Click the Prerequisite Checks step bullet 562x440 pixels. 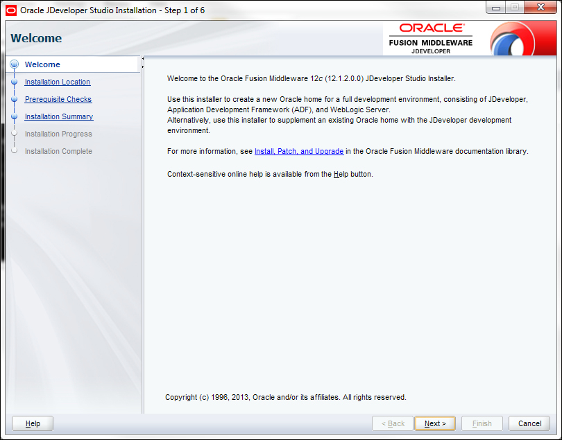15,99
